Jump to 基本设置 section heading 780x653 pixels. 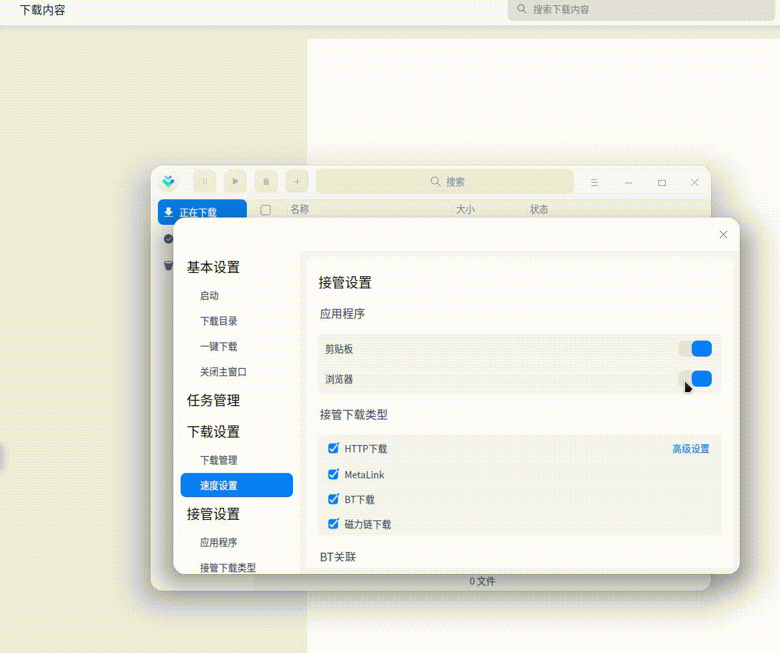click(213, 267)
